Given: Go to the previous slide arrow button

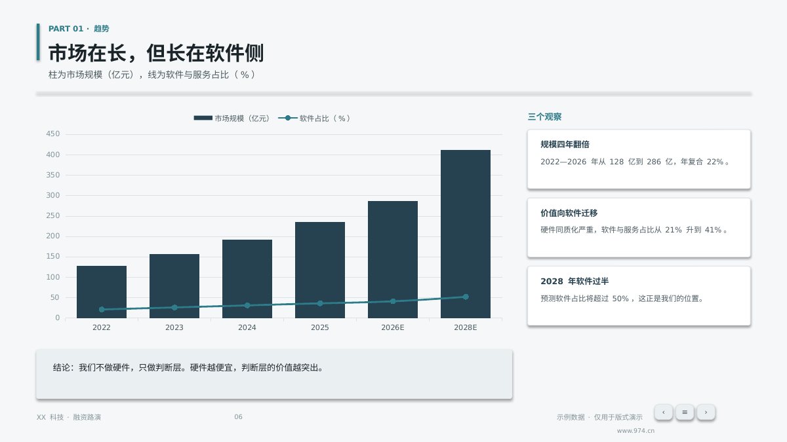Looking at the screenshot, I should click(663, 412).
